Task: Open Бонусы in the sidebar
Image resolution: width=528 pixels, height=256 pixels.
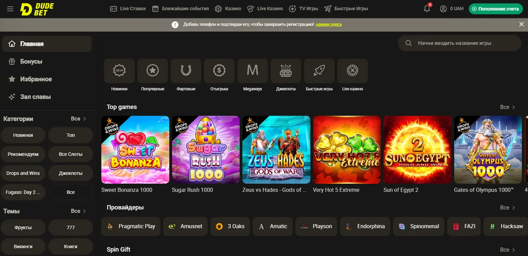Action: [47, 61]
